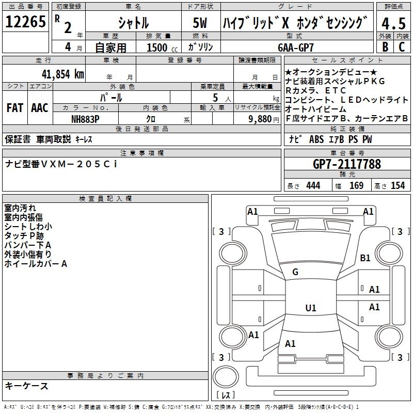The width and height of the screenshot is (413, 413).
Task: Click the B1 mark on the fender
Action: point(365,258)
